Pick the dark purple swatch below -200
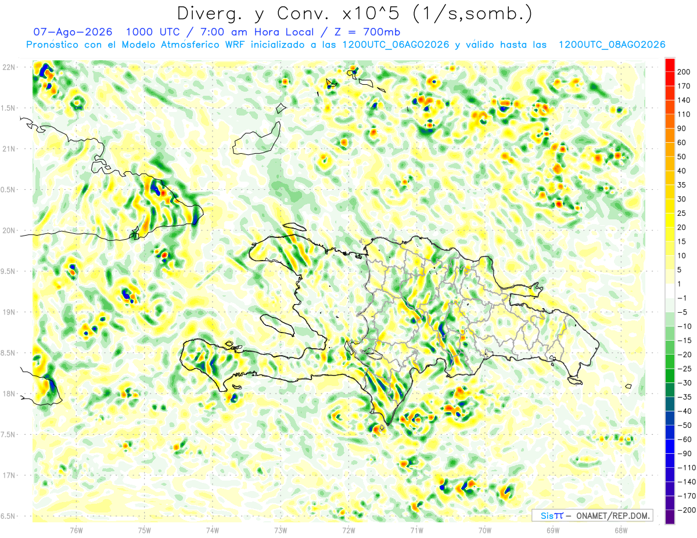The image size is (697, 538). point(670,517)
